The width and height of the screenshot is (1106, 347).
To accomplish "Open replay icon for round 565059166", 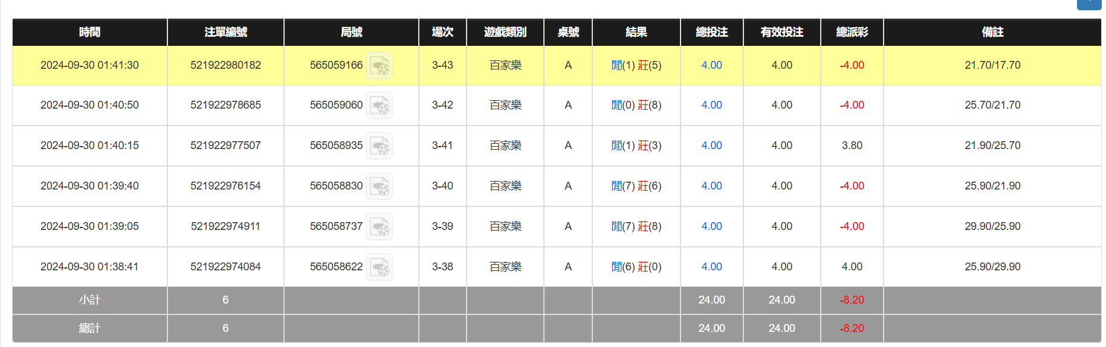I will [380, 66].
